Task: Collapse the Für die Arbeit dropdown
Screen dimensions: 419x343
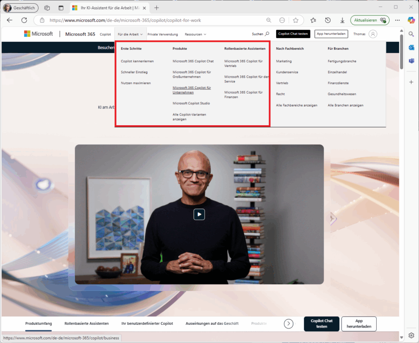Action: [x=130, y=34]
